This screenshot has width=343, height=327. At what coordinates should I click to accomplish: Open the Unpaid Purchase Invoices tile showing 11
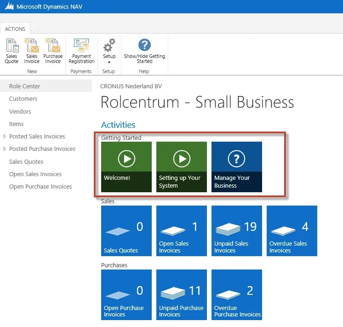[x=181, y=295]
